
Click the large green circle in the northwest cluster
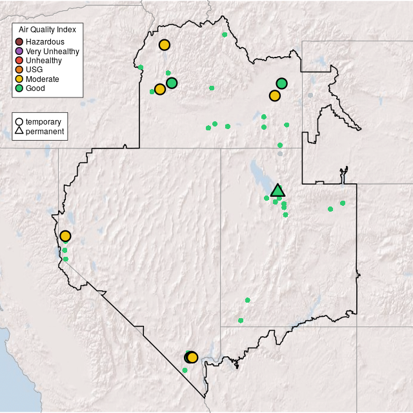click(x=172, y=83)
